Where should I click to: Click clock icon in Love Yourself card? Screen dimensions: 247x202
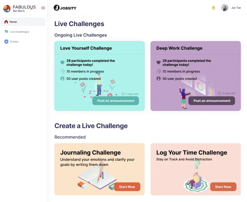coord(123,94)
